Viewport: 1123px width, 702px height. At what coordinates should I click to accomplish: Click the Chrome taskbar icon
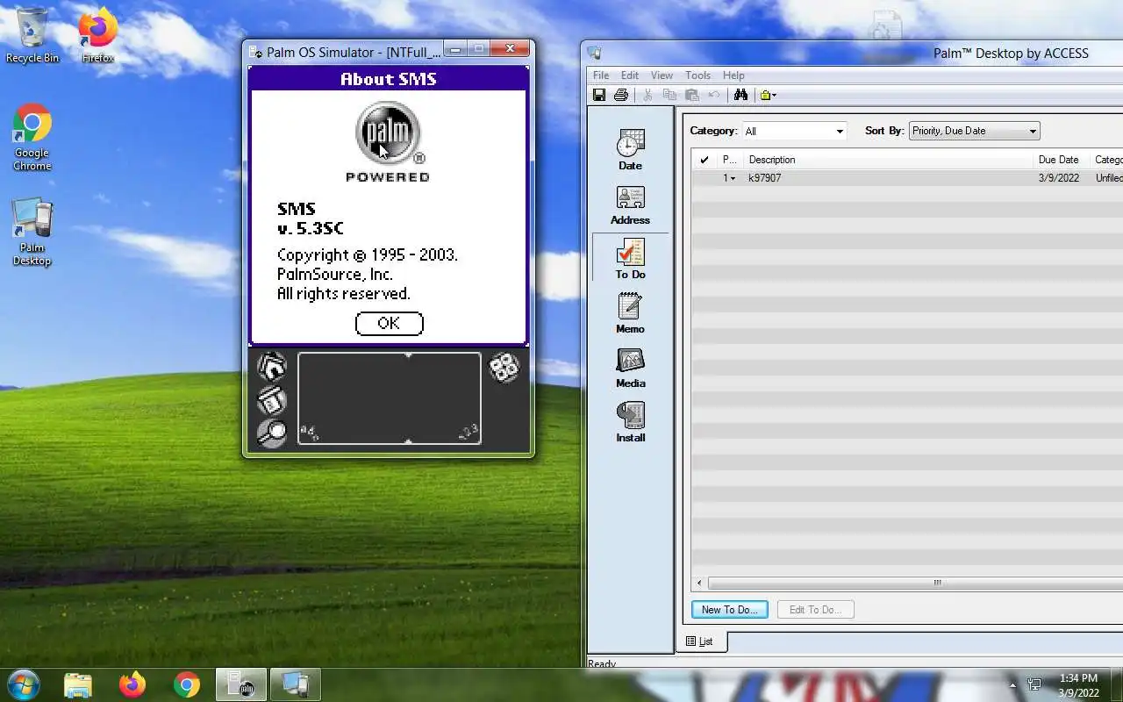(186, 684)
